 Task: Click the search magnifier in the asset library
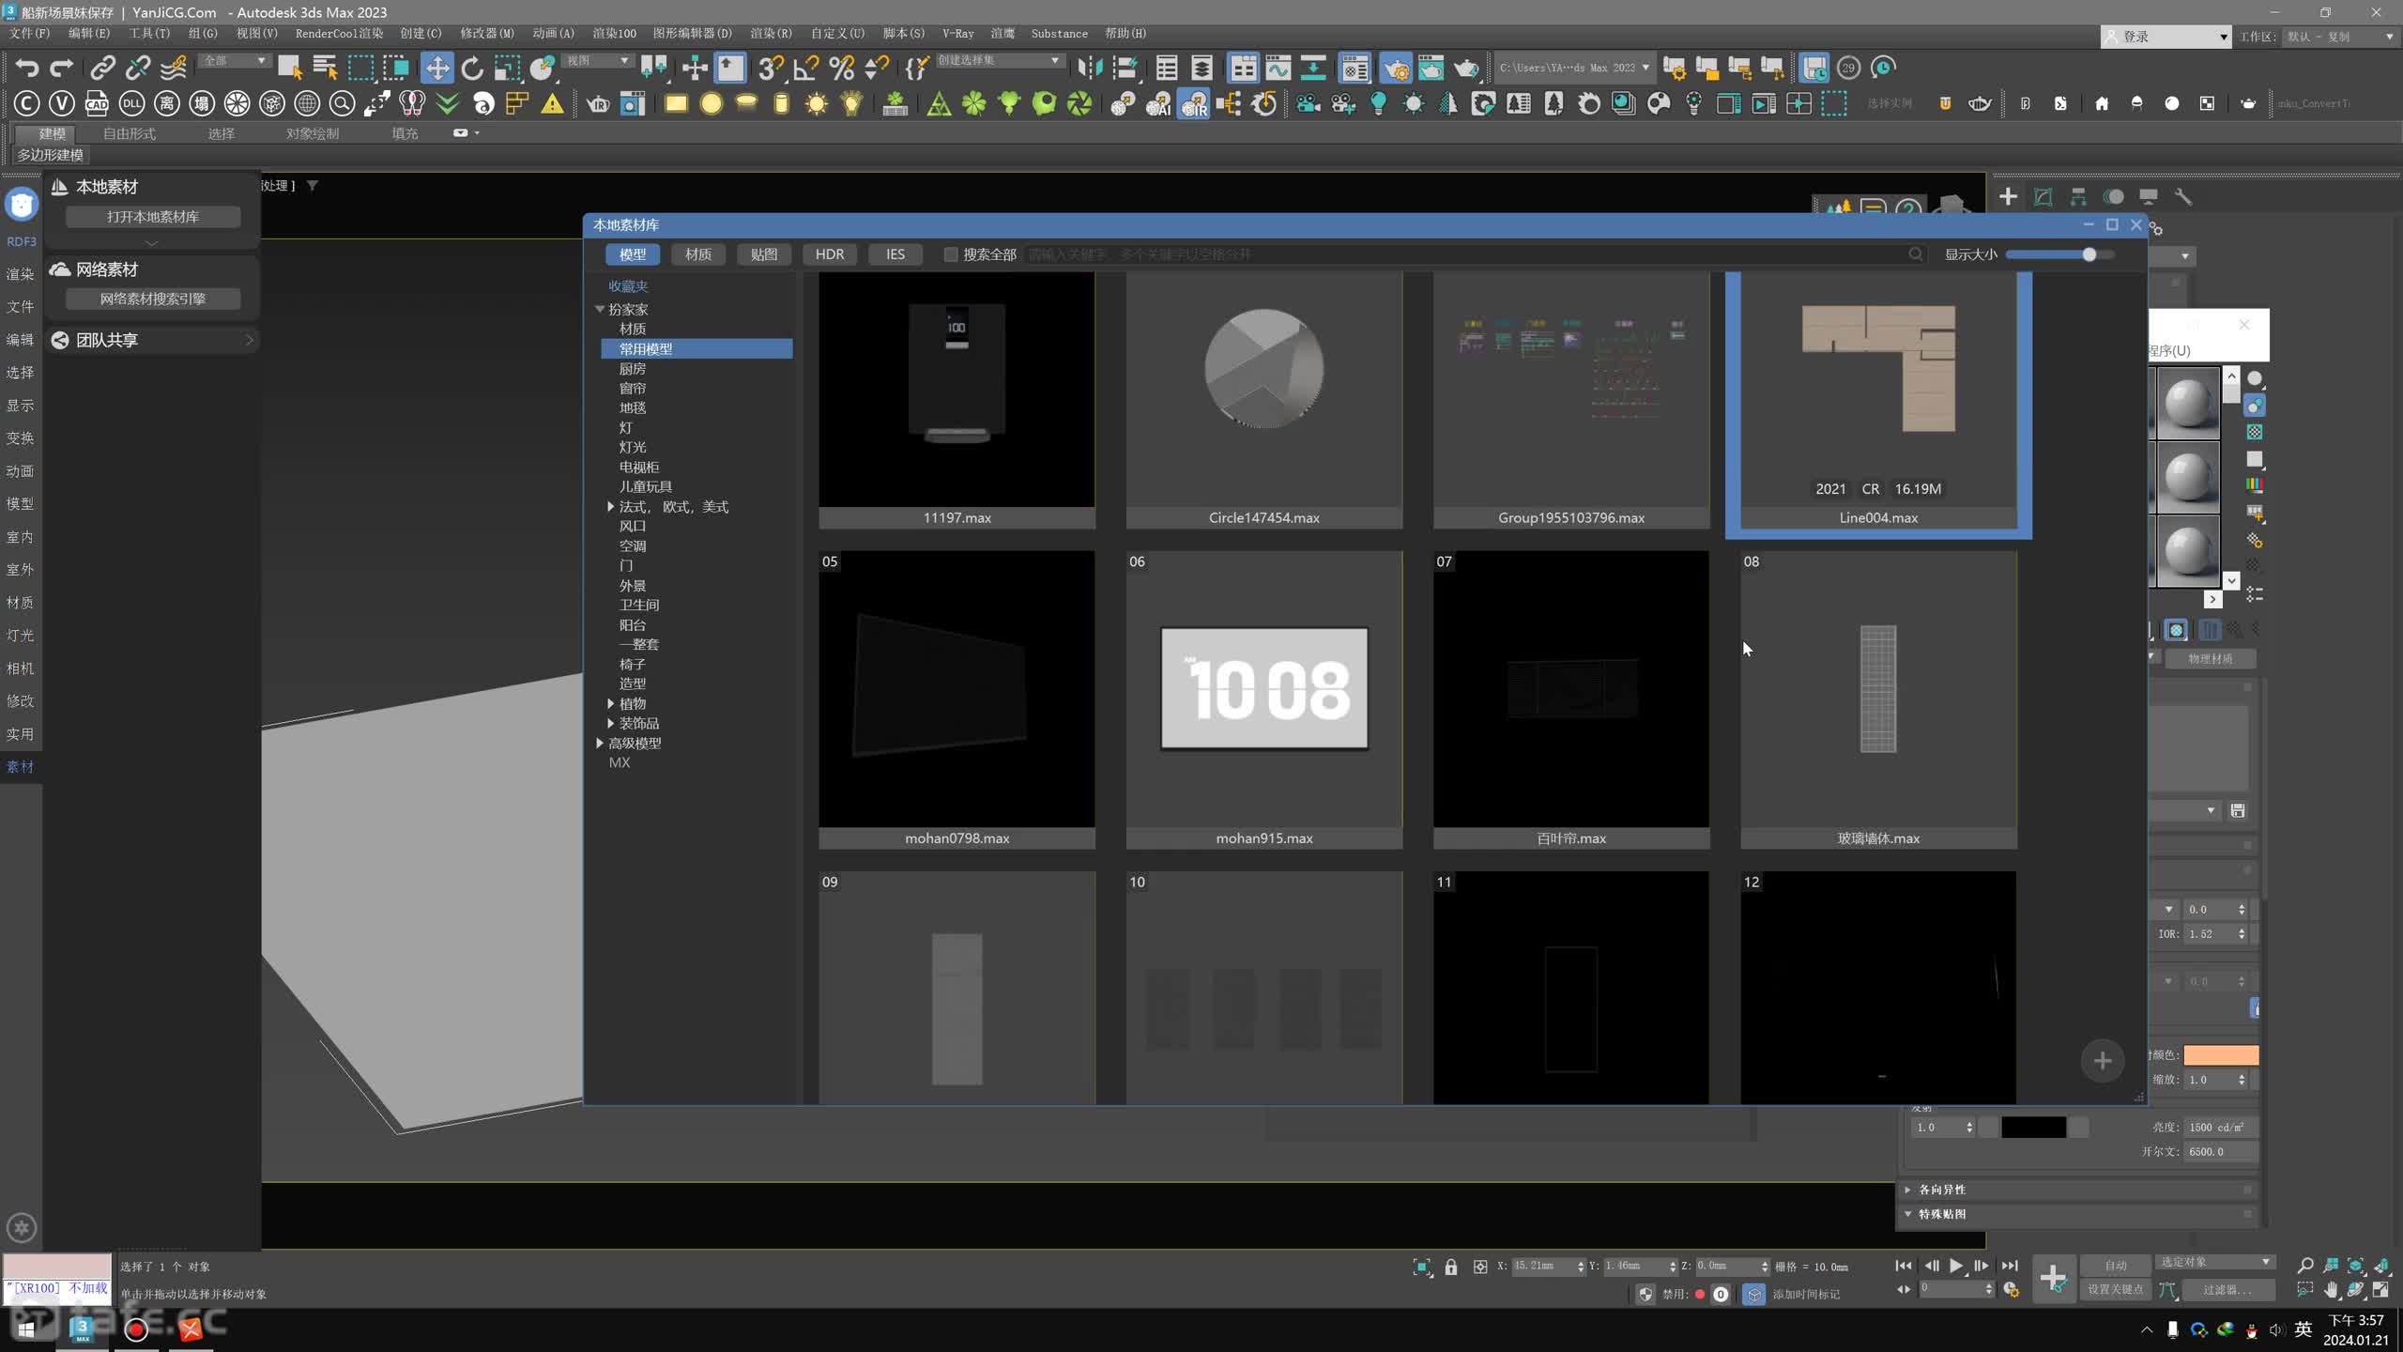[x=1915, y=254]
